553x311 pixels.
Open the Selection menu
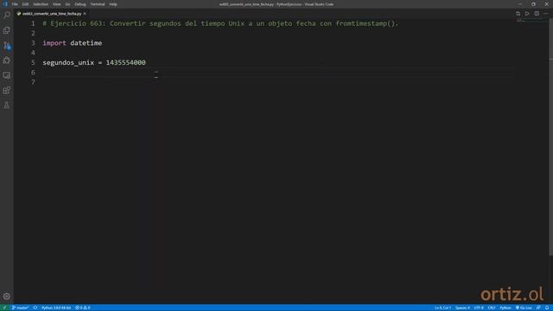[x=41, y=4]
